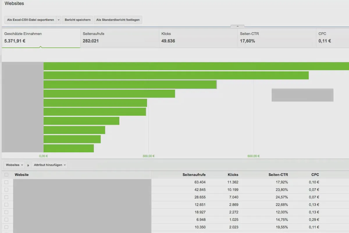
Task: Click the shortest bottom green chart bar
Action: pyautogui.click(x=69, y=148)
